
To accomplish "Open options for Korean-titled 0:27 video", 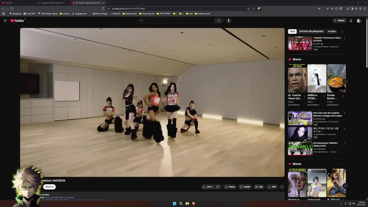I will 345,129.
